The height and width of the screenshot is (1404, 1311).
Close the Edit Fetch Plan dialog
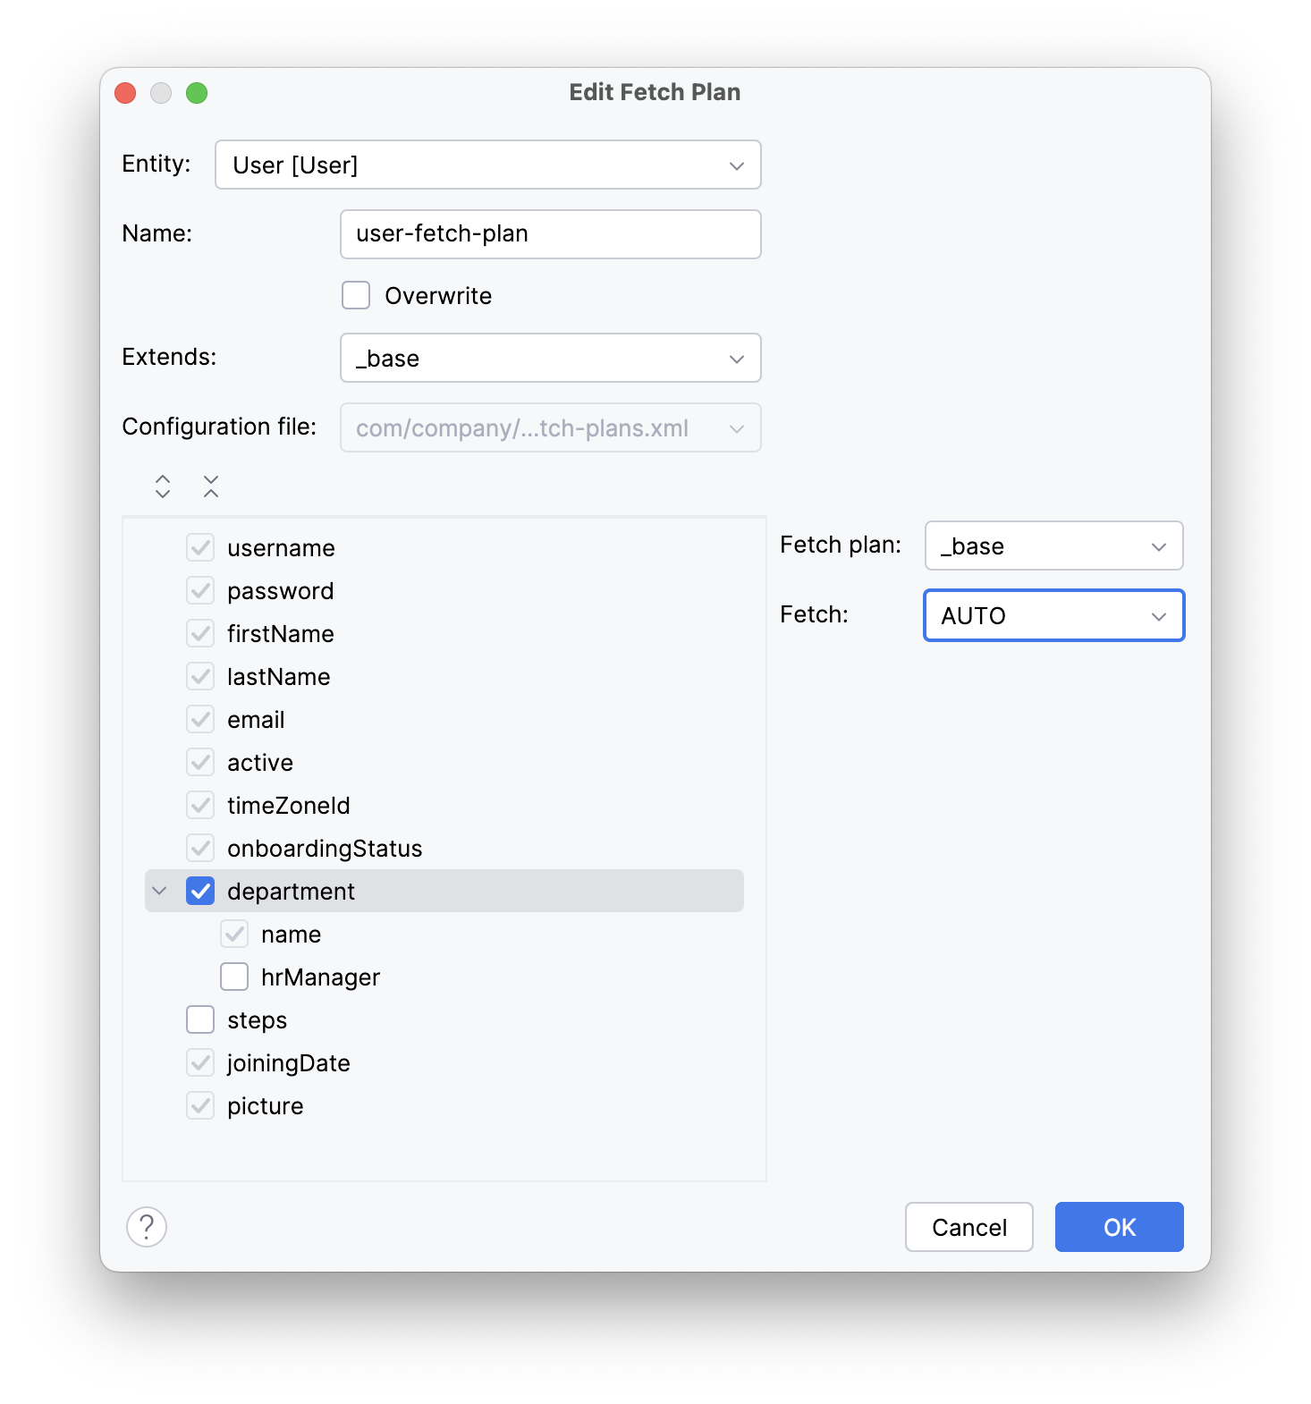[125, 93]
